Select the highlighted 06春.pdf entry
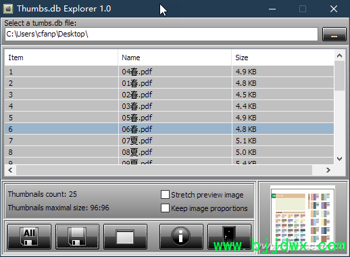The width and height of the screenshot is (350, 257). tap(169, 129)
